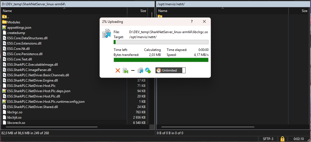
Task: Click remote parent directory up icon
Action: [160, 17]
